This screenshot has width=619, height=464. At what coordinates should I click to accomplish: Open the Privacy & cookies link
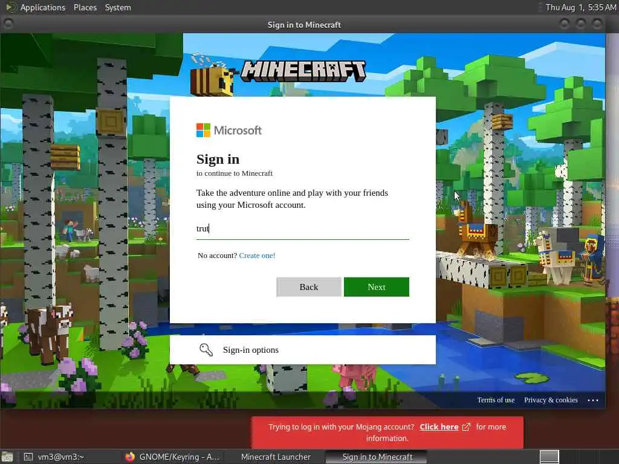(x=551, y=400)
